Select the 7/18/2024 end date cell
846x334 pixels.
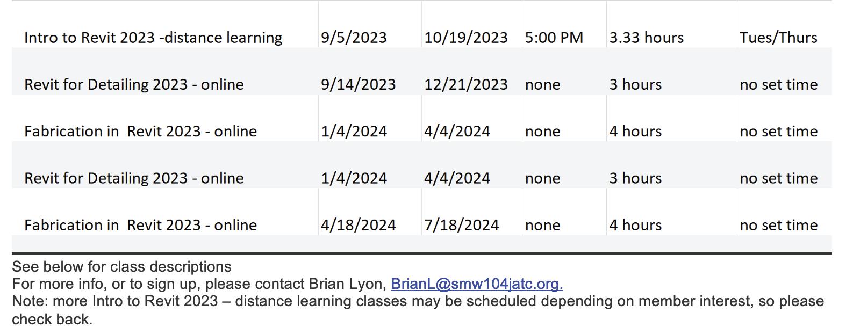(461, 225)
